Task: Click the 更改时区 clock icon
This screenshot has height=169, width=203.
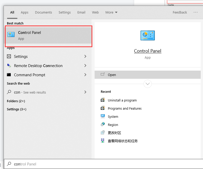Action: click(x=103, y=133)
